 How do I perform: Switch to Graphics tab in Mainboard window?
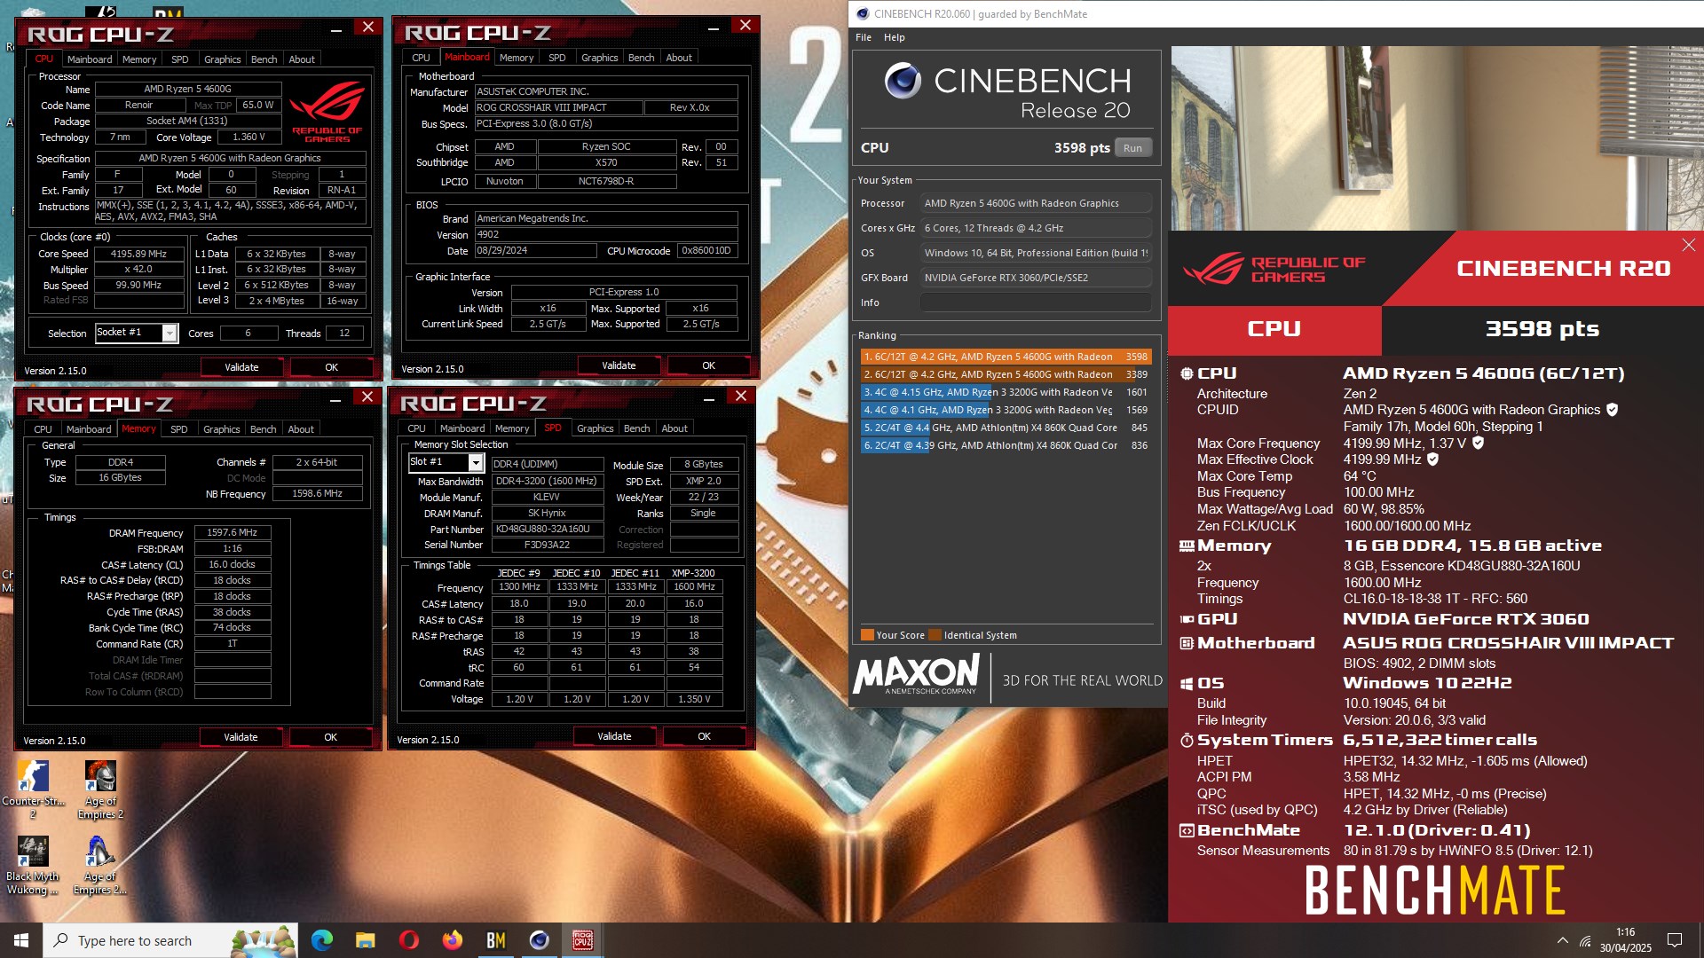[599, 58]
